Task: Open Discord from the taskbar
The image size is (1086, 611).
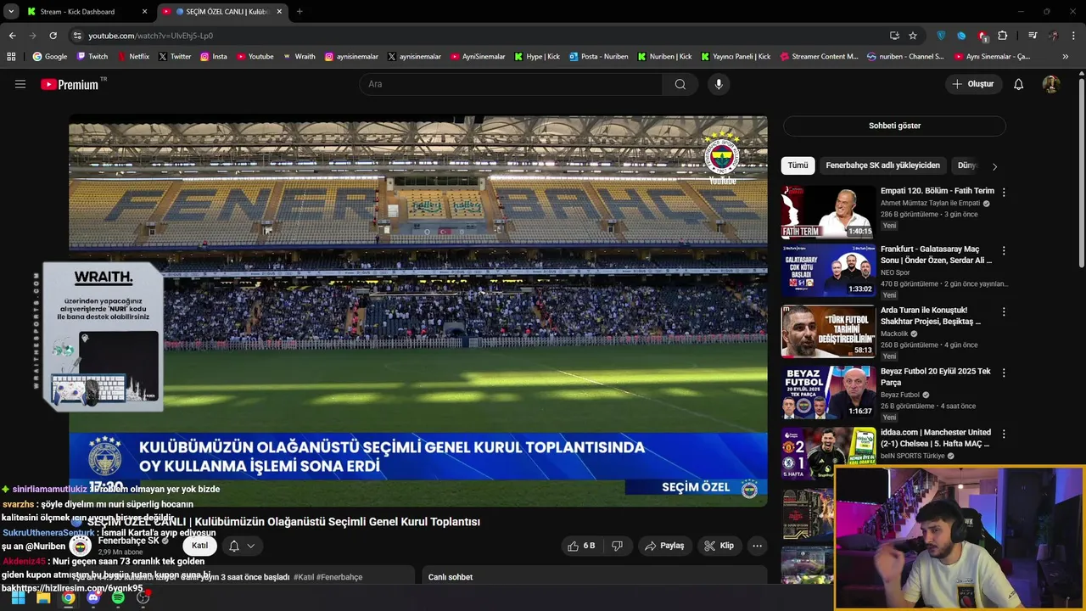Action: (x=93, y=597)
